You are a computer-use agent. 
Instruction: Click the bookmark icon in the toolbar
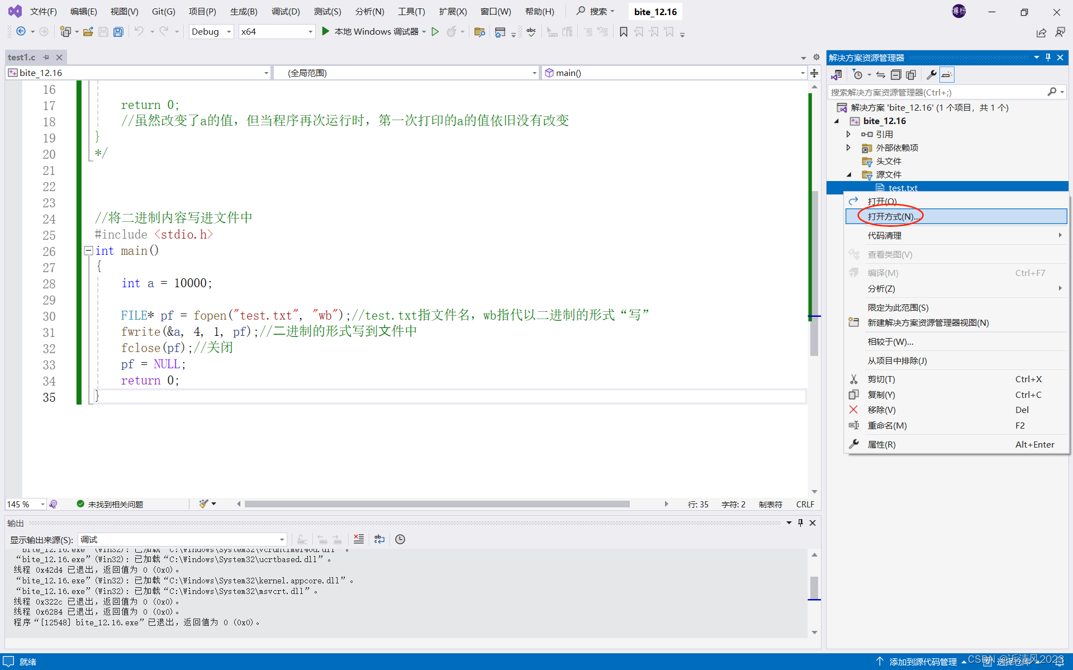coord(623,32)
